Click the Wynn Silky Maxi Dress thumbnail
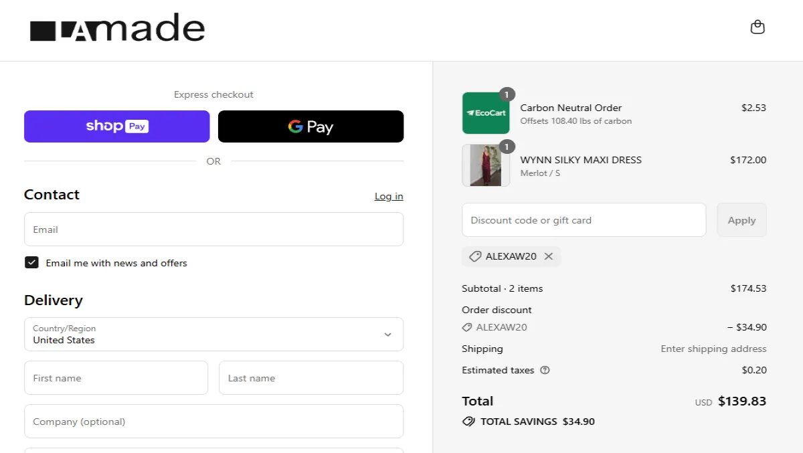Image resolution: width=803 pixels, height=453 pixels. click(486, 165)
